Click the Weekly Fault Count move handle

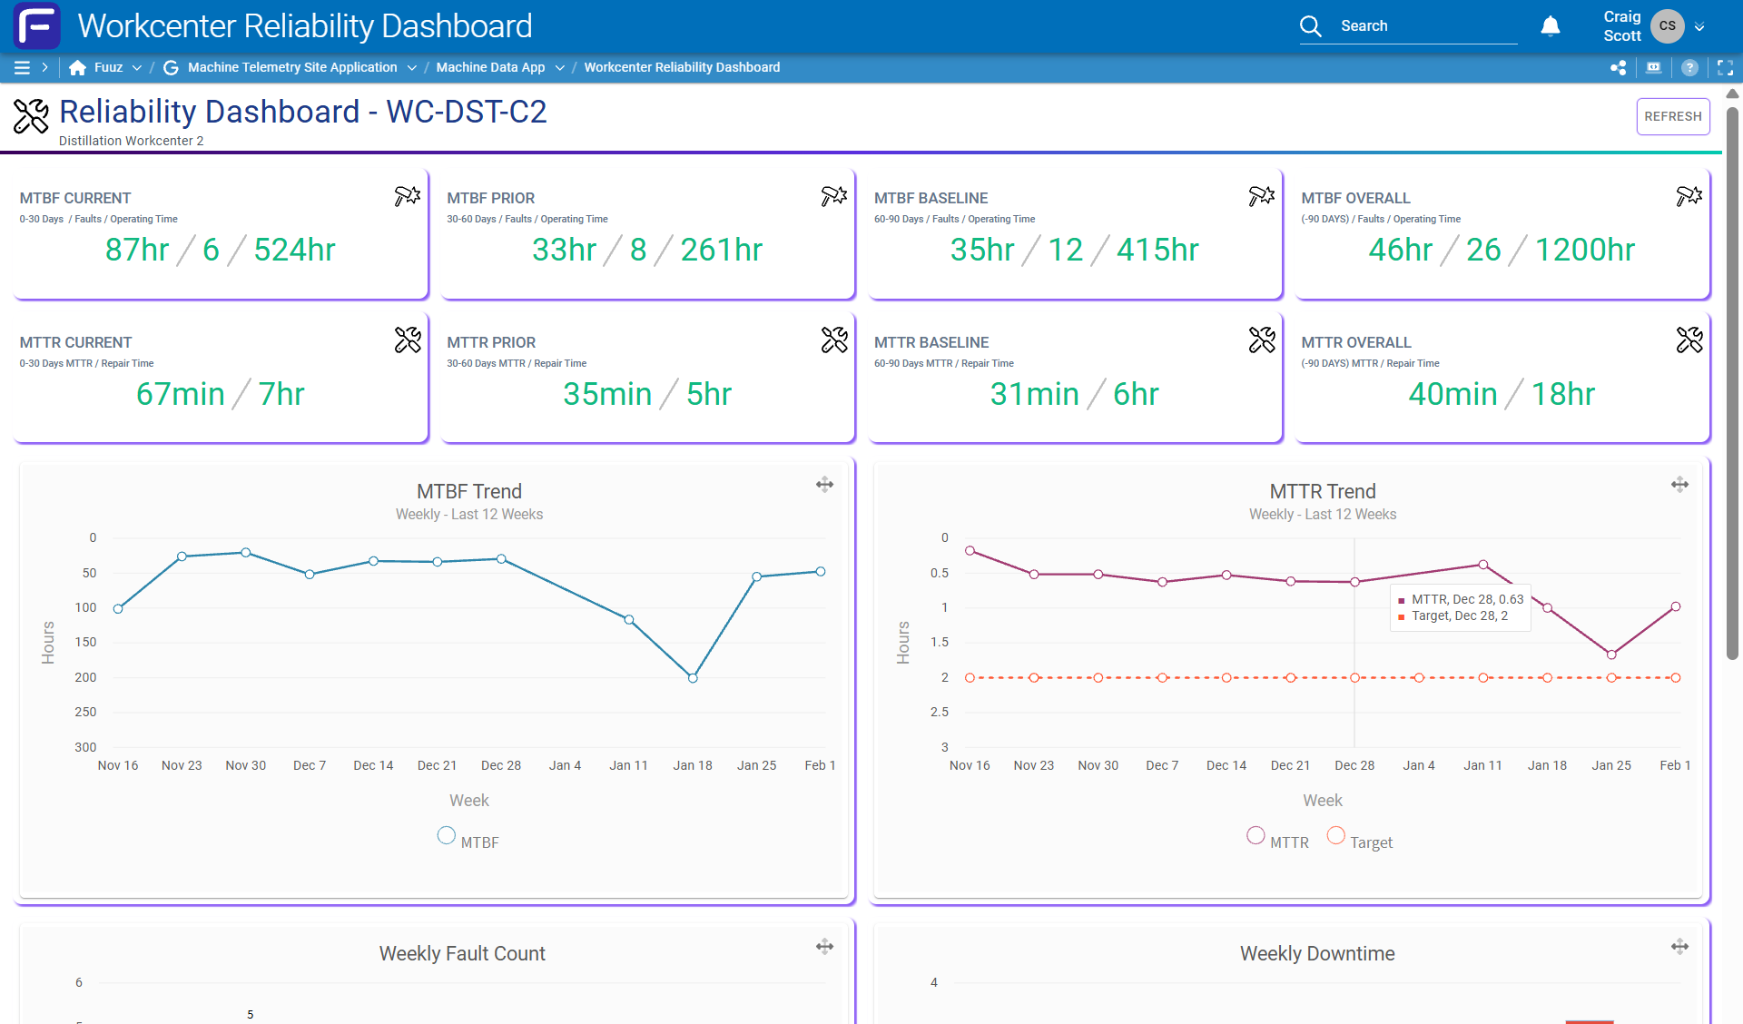pos(824,947)
